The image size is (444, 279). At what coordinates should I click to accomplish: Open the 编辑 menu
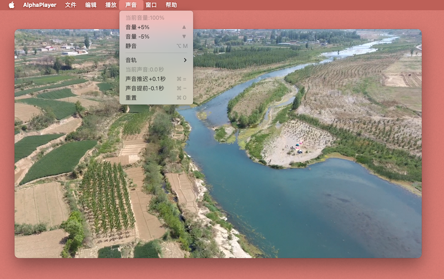(90, 5)
